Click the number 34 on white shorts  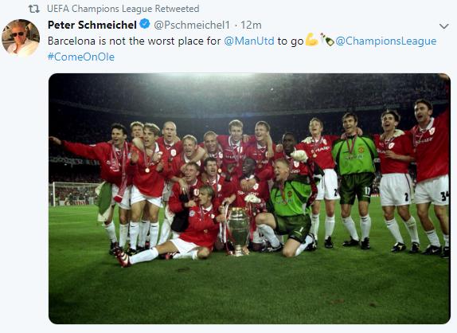coord(445,196)
